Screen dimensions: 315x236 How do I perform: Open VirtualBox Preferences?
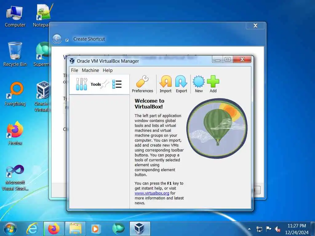coord(142,84)
